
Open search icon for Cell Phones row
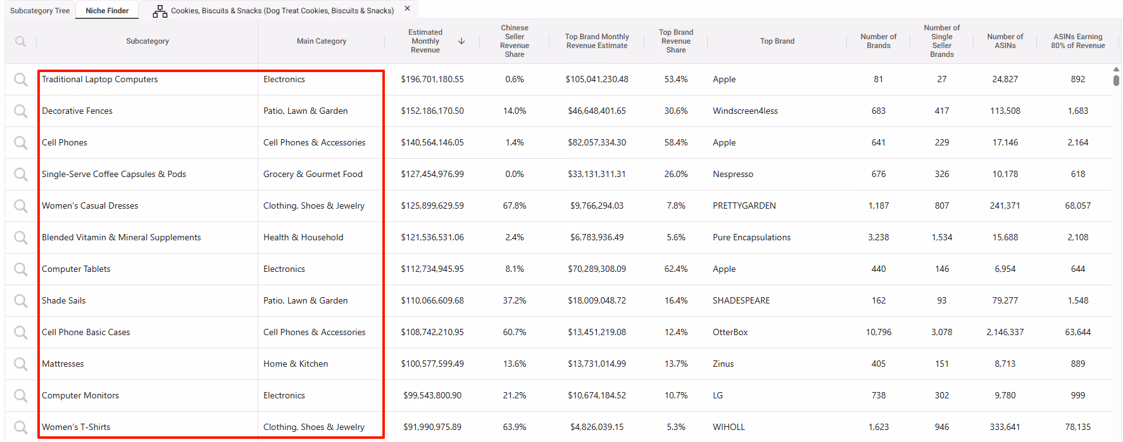point(21,142)
